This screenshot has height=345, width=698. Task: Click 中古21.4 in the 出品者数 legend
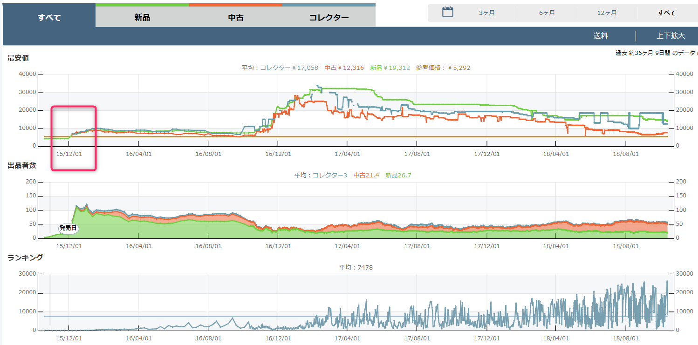tap(366, 176)
